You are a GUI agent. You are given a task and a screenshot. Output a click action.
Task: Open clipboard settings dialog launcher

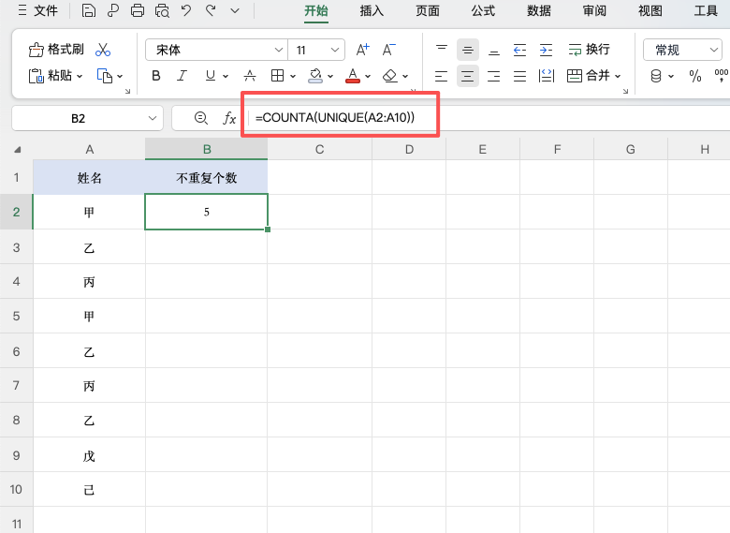pos(127,91)
